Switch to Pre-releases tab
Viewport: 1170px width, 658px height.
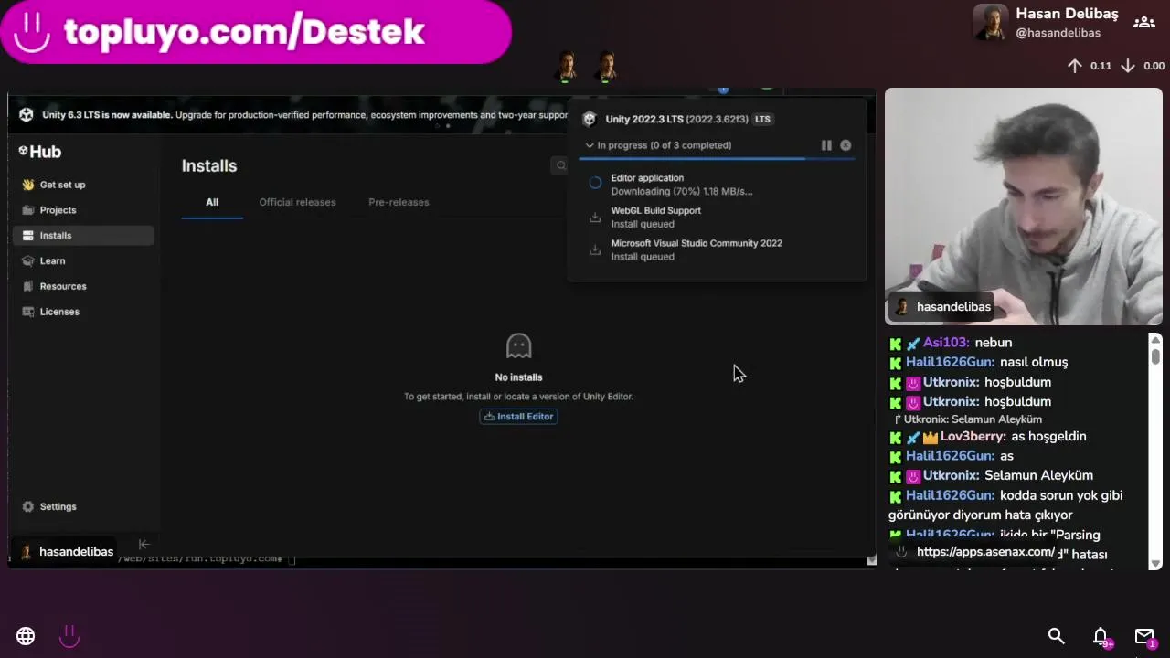tap(399, 202)
